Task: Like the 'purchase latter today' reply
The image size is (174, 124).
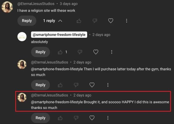Action: click(x=60, y=85)
